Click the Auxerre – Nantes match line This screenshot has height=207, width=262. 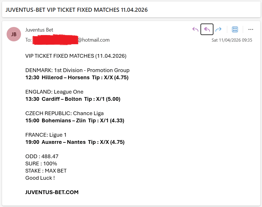(74, 142)
